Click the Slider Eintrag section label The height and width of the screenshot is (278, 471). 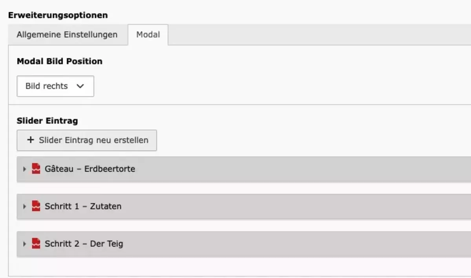click(47, 121)
